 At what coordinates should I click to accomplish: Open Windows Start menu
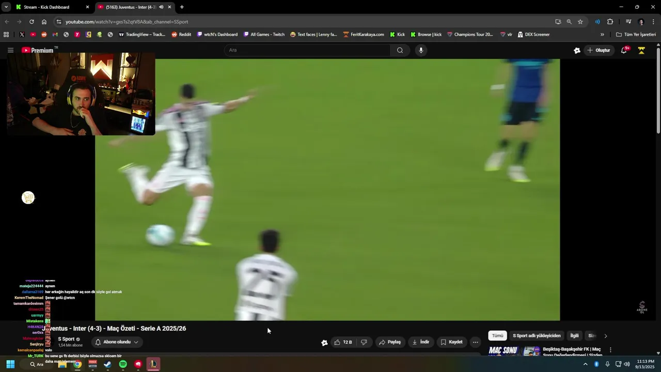10,364
